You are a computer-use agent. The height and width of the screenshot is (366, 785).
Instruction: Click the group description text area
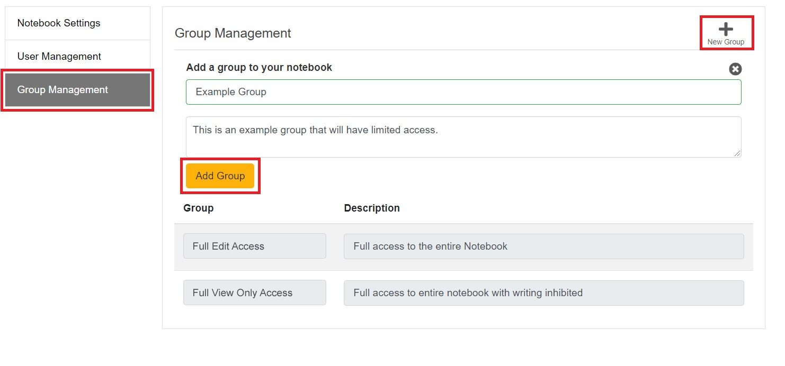coord(463,137)
